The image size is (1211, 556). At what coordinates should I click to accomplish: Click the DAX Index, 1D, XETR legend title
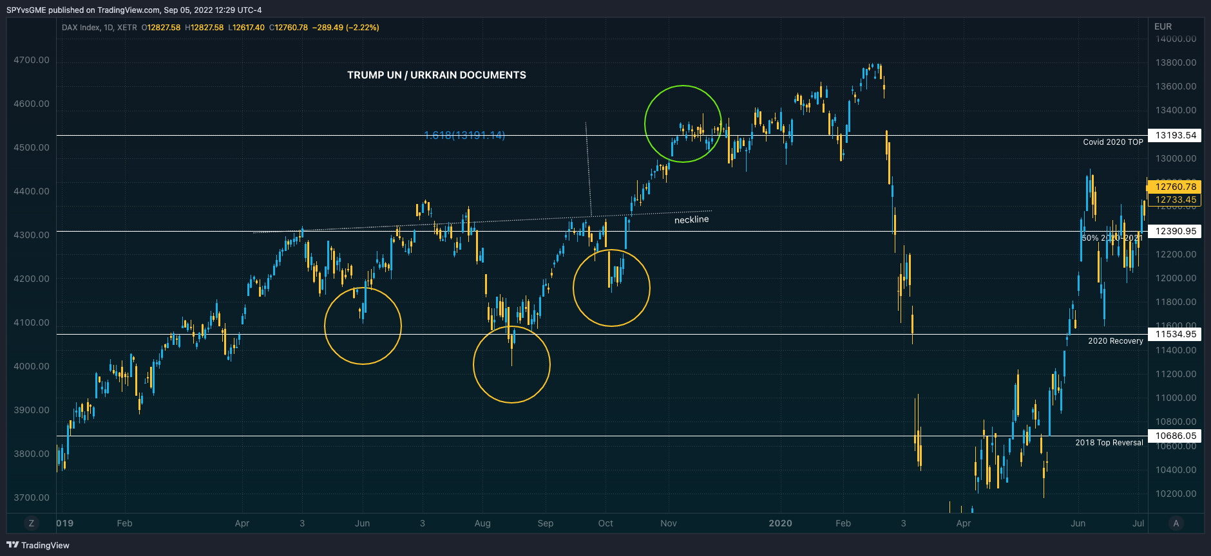coord(99,28)
